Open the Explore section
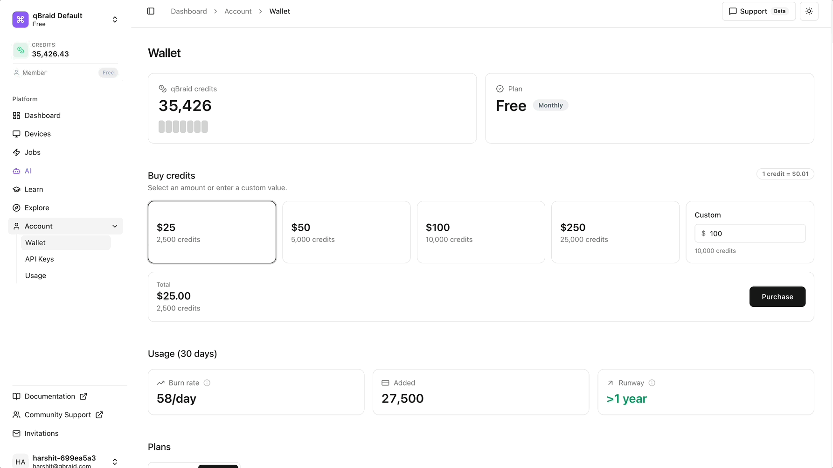Viewport: 833px width, 468px height. 36,207
